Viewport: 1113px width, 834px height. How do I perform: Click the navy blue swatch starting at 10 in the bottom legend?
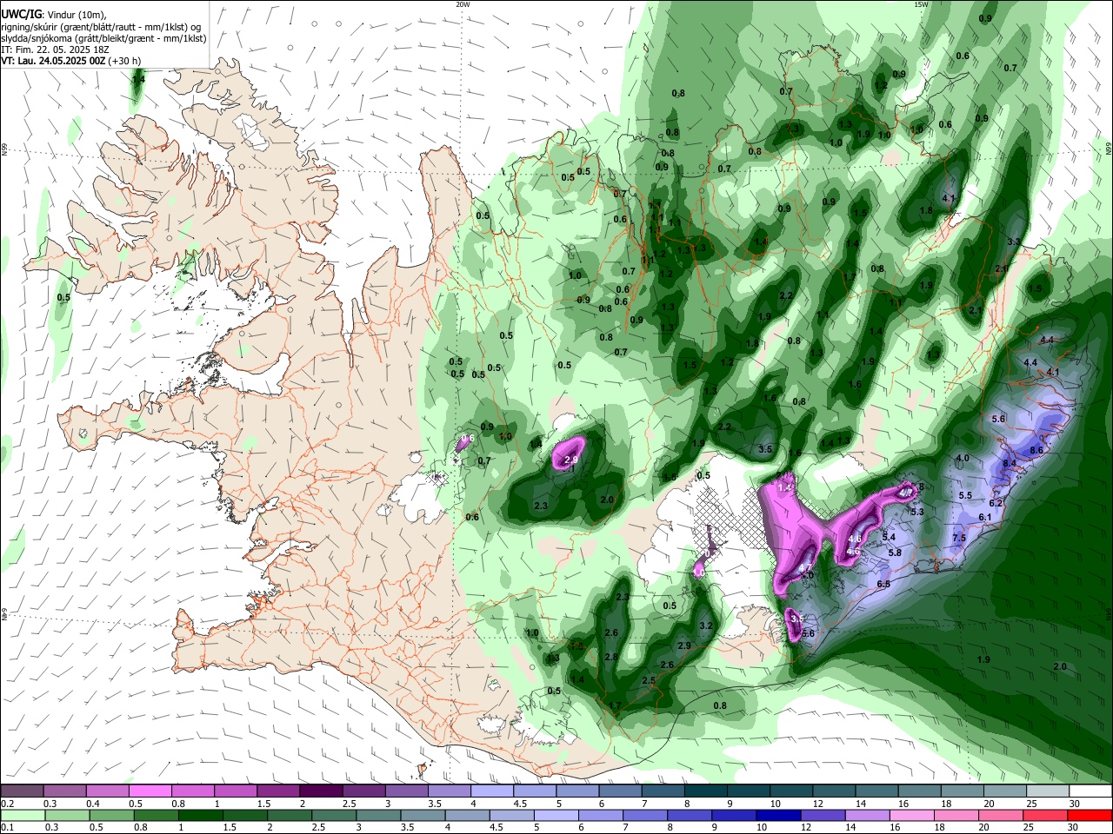pyautogui.click(x=777, y=815)
